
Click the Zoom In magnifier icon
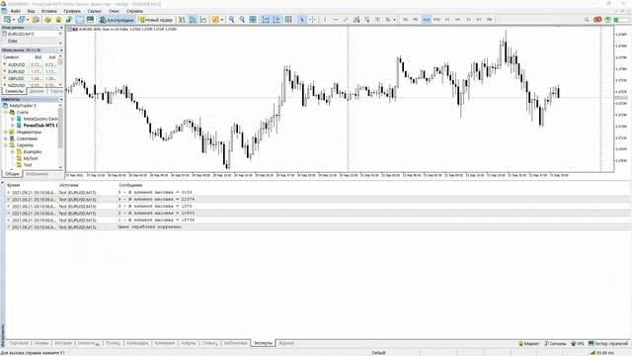coord(231,20)
